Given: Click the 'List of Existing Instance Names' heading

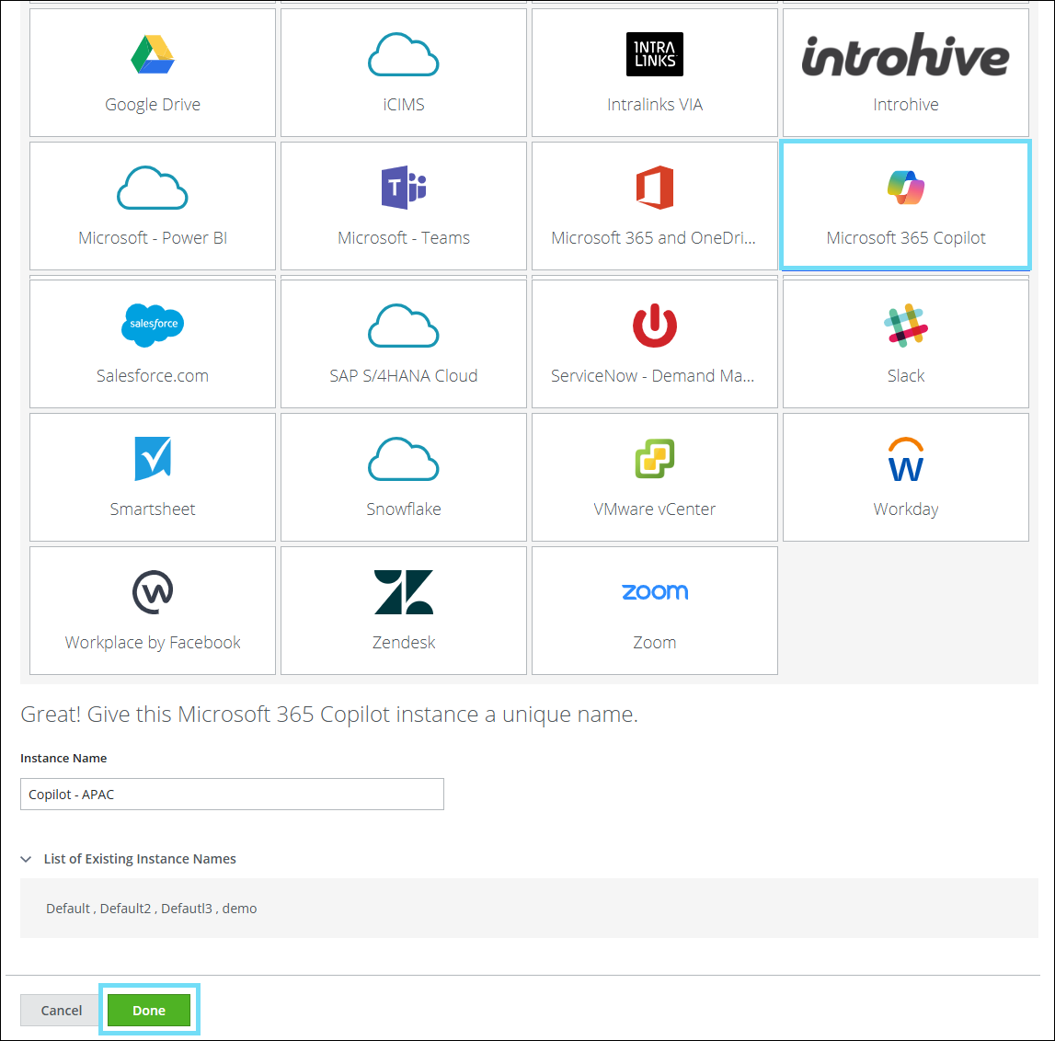Looking at the screenshot, I should pos(140,859).
